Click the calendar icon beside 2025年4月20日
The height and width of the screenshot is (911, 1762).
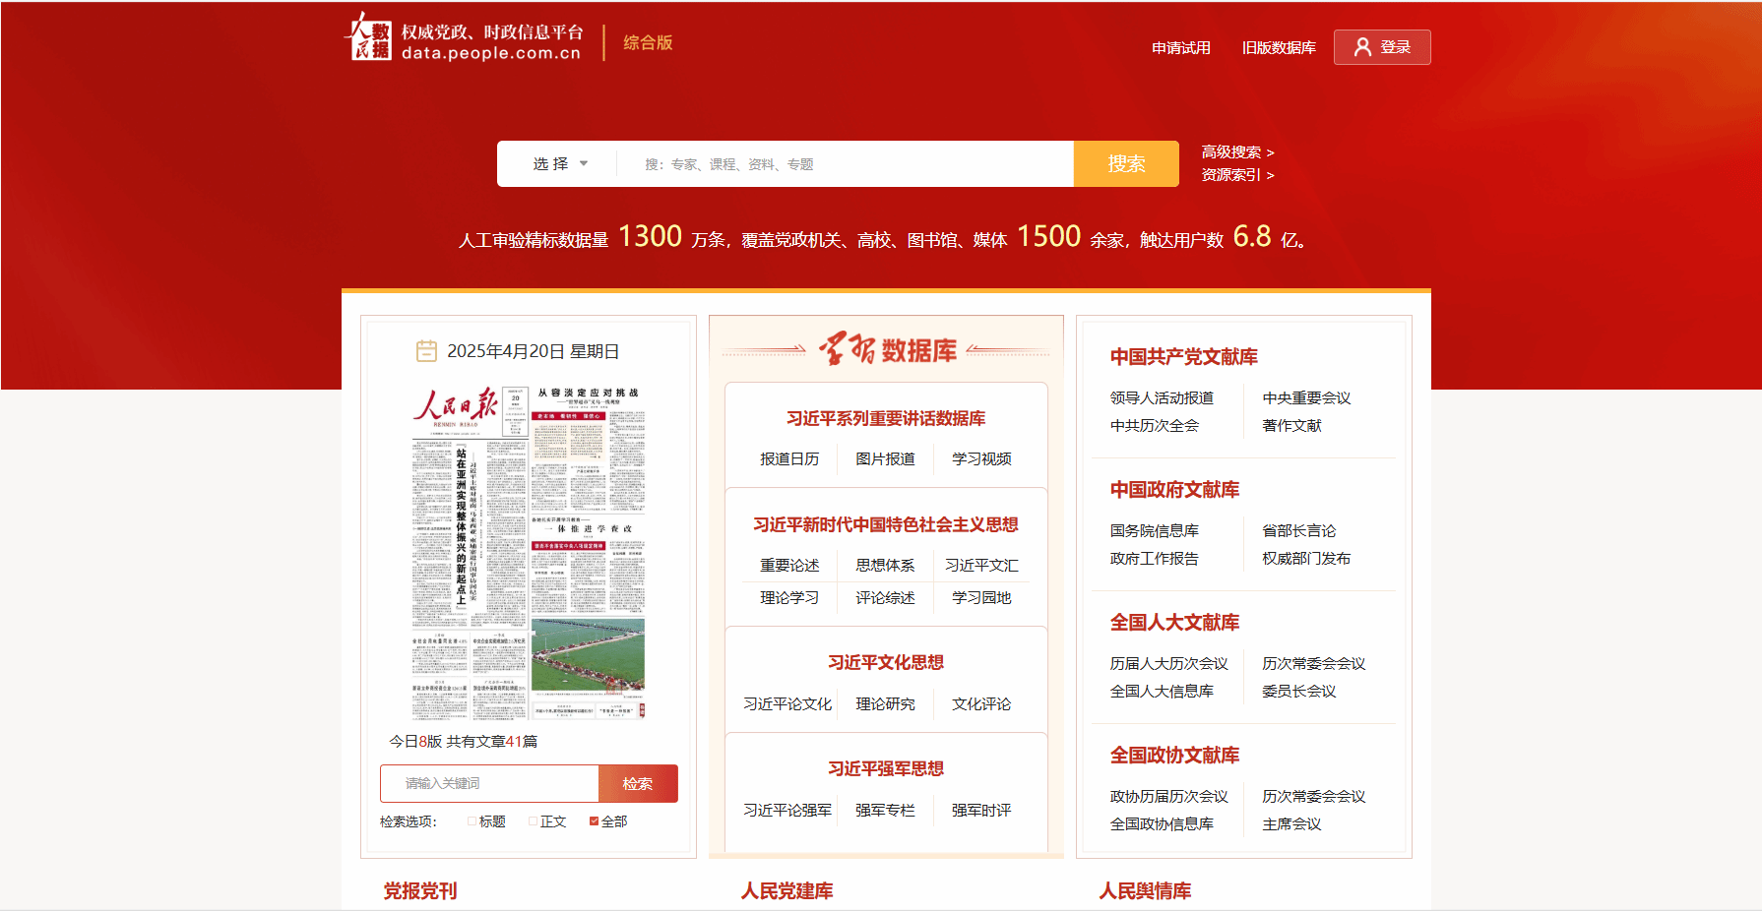point(426,351)
